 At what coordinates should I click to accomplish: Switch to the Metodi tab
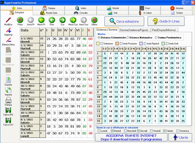coord(113,8)
